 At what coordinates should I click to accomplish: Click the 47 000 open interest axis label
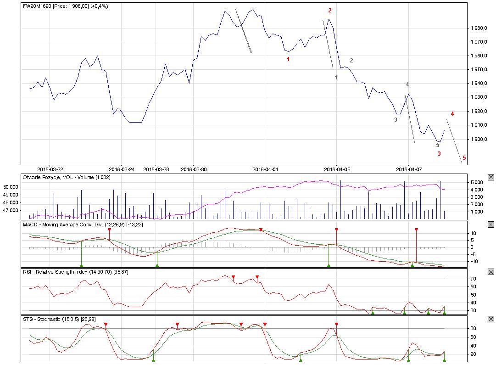[11, 210]
